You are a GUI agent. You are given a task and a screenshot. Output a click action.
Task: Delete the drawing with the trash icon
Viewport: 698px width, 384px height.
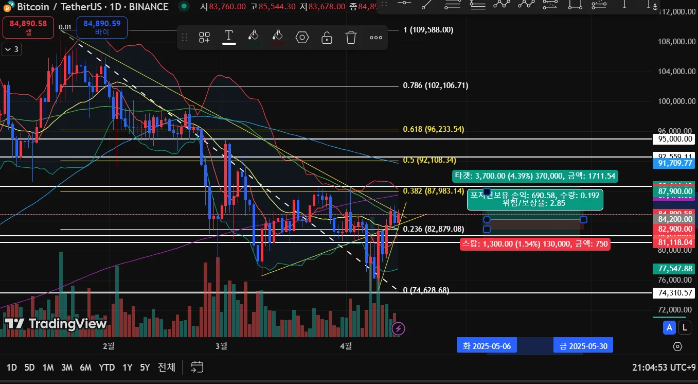(351, 37)
